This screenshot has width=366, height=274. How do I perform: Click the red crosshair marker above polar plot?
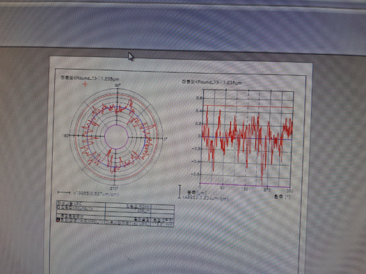pos(85,84)
